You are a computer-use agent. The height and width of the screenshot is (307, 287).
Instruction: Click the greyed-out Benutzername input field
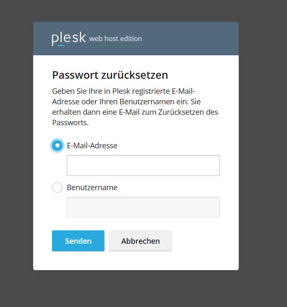(143, 207)
